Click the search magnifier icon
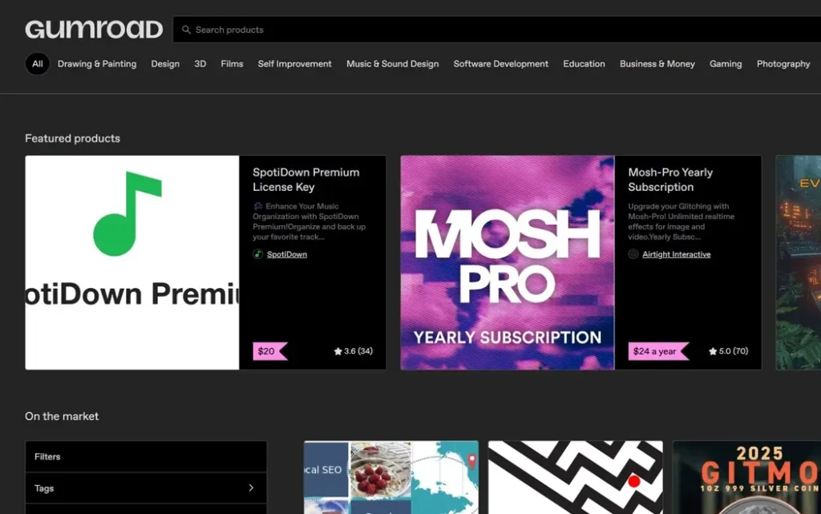Screen dimensions: 821x514 186,30
